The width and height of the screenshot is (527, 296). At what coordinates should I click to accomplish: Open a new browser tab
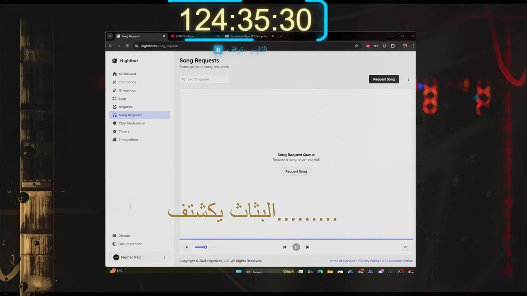click(281, 36)
